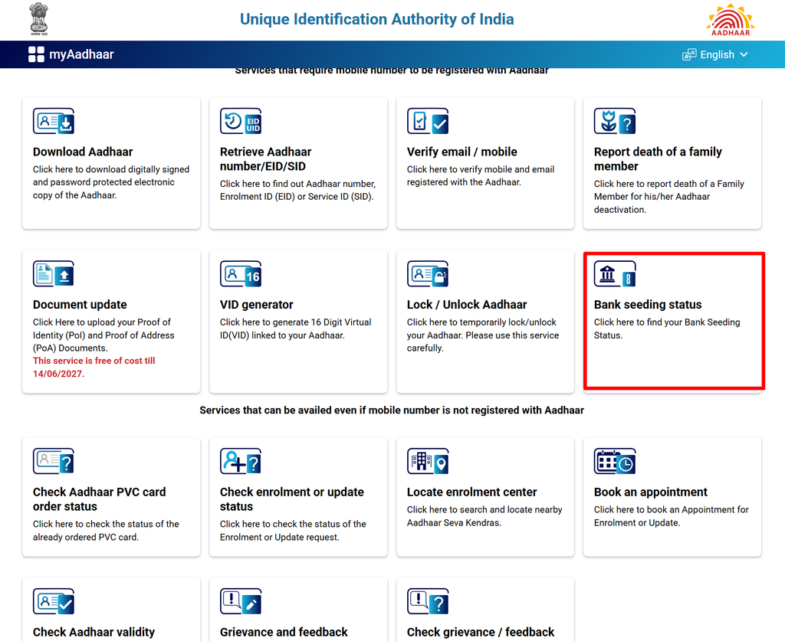Click the myAadhaar grid menu icon
This screenshot has height=641, width=785.
36,54
